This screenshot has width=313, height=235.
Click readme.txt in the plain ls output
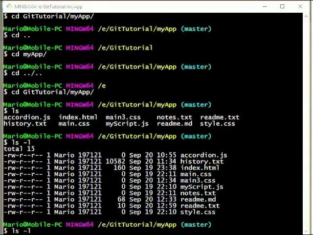(x=220, y=117)
